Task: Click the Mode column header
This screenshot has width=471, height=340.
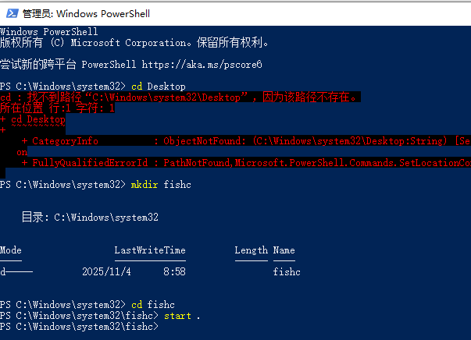Action: tap(12, 250)
